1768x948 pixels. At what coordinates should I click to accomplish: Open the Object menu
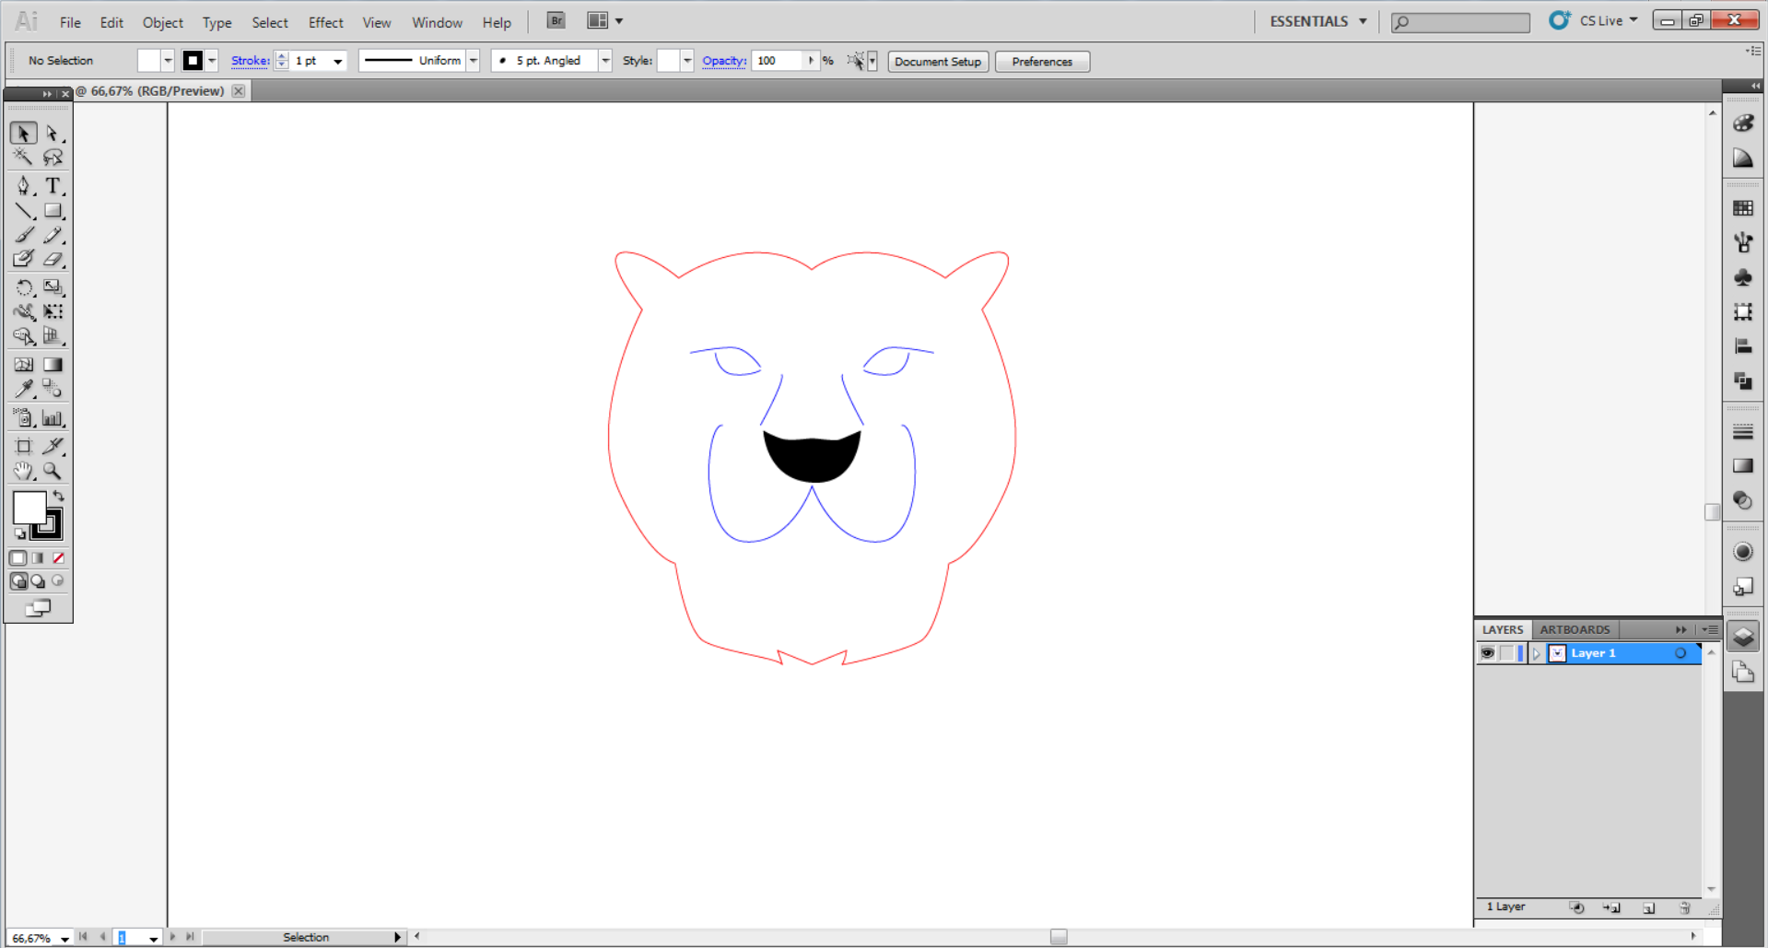point(162,22)
